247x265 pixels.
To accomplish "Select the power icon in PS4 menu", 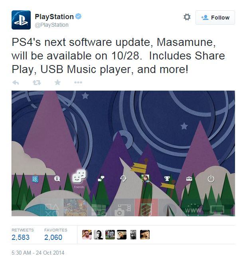I will (211, 179).
